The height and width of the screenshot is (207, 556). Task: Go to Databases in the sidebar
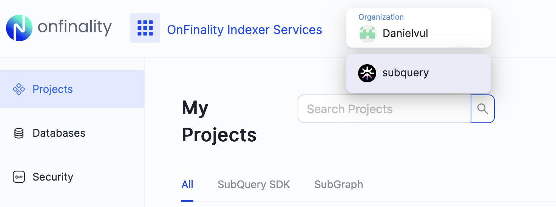(59, 133)
